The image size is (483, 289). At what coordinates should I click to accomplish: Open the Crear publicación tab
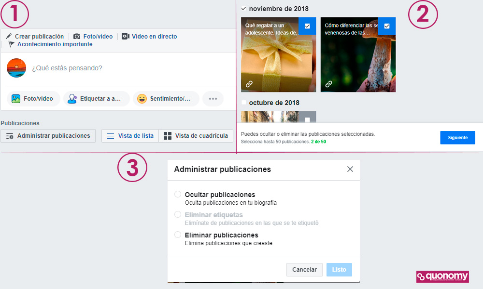(x=35, y=36)
